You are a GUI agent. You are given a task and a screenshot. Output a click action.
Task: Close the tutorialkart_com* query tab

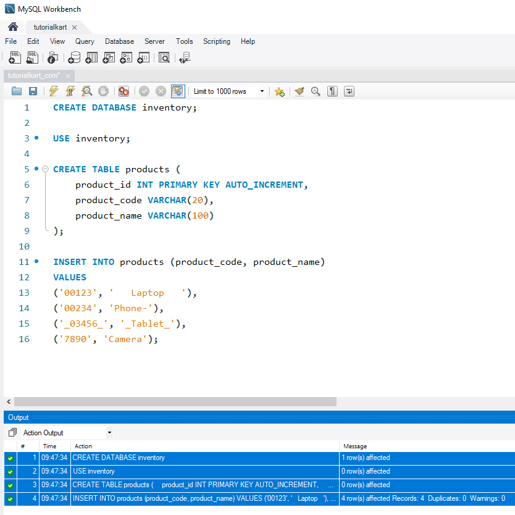point(68,76)
